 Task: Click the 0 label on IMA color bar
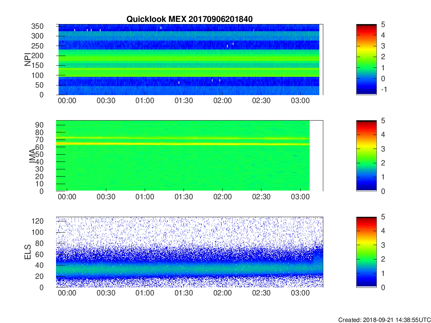pyautogui.click(x=383, y=191)
